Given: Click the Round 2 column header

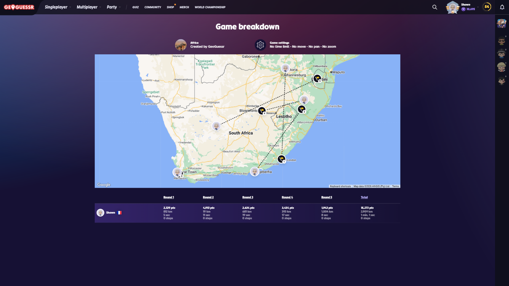Looking at the screenshot, I should [x=208, y=197].
